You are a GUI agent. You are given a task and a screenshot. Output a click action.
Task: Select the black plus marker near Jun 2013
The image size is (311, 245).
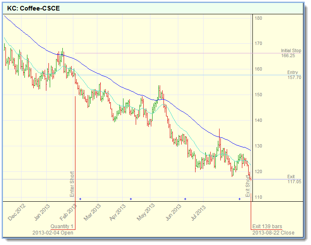185,199
